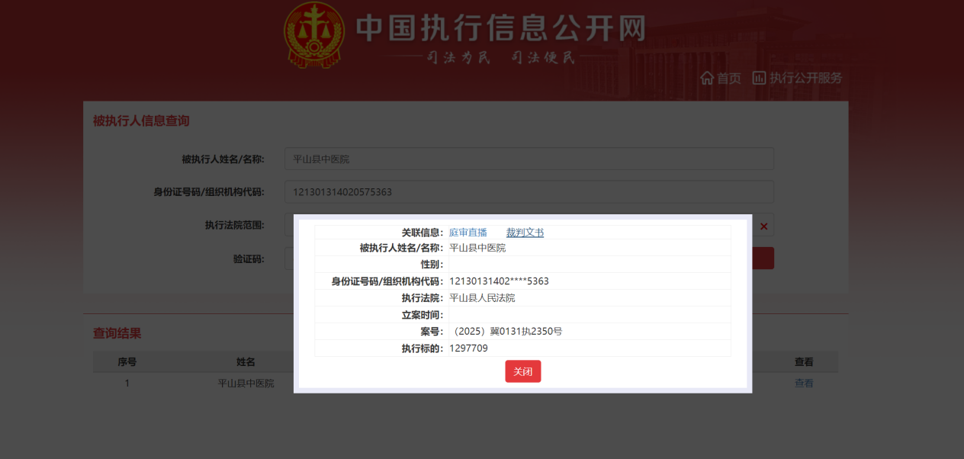Click 平山县中医院 name in results table
Screen dimensions: 964x459
tap(246, 384)
